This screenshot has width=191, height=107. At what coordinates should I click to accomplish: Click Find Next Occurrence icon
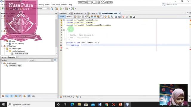point(95,17)
